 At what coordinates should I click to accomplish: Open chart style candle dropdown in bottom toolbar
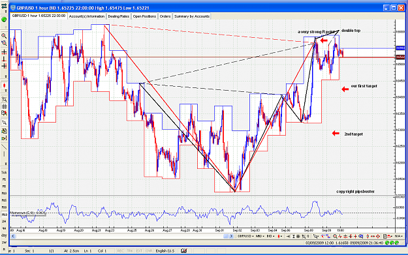pyautogui.click(x=280, y=236)
